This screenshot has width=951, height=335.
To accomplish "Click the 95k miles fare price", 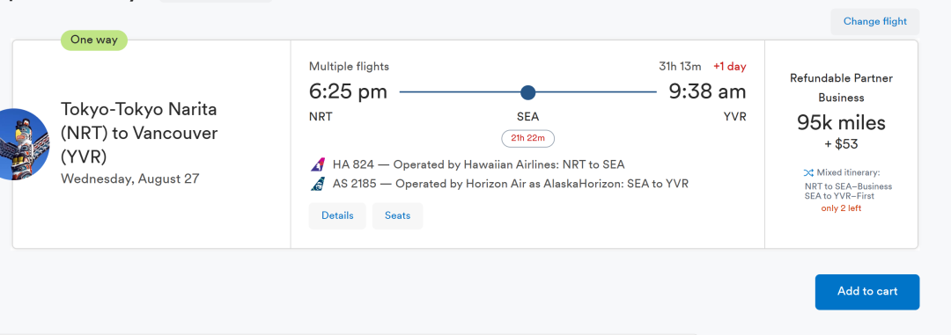I will [x=841, y=123].
